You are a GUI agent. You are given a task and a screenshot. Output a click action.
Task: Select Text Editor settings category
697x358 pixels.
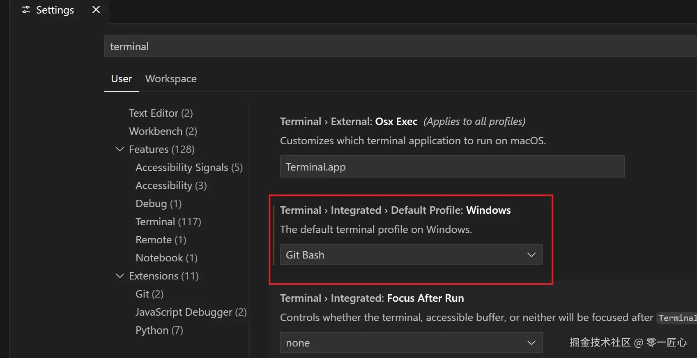tap(161, 113)
